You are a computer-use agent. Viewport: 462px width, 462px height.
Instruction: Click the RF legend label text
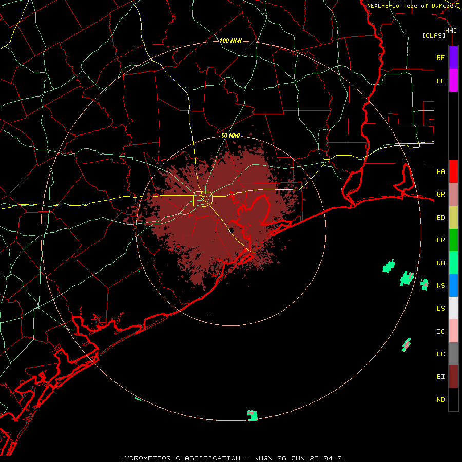pos(440,57)
